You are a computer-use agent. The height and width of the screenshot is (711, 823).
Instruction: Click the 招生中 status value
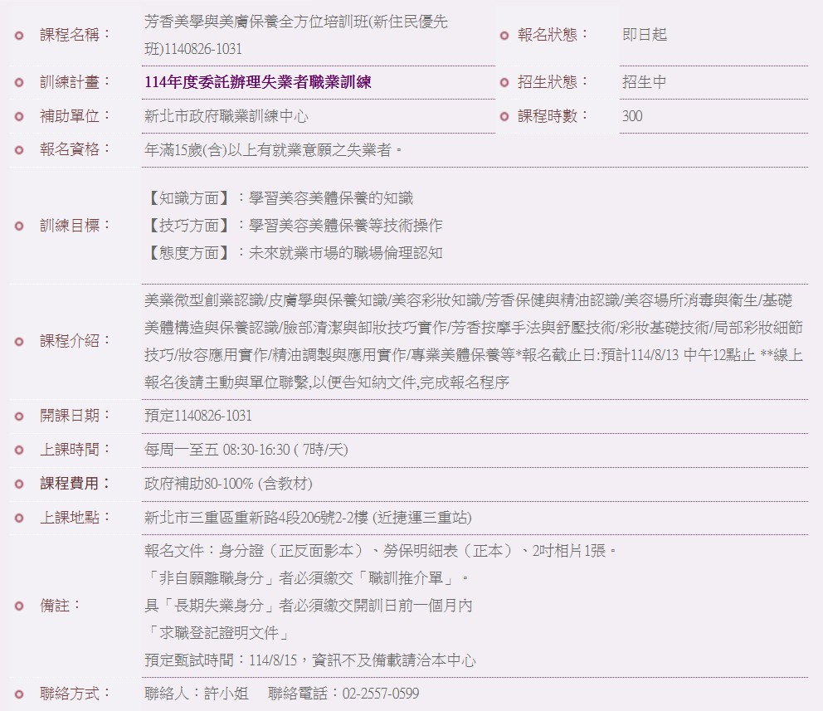(644, 82)
